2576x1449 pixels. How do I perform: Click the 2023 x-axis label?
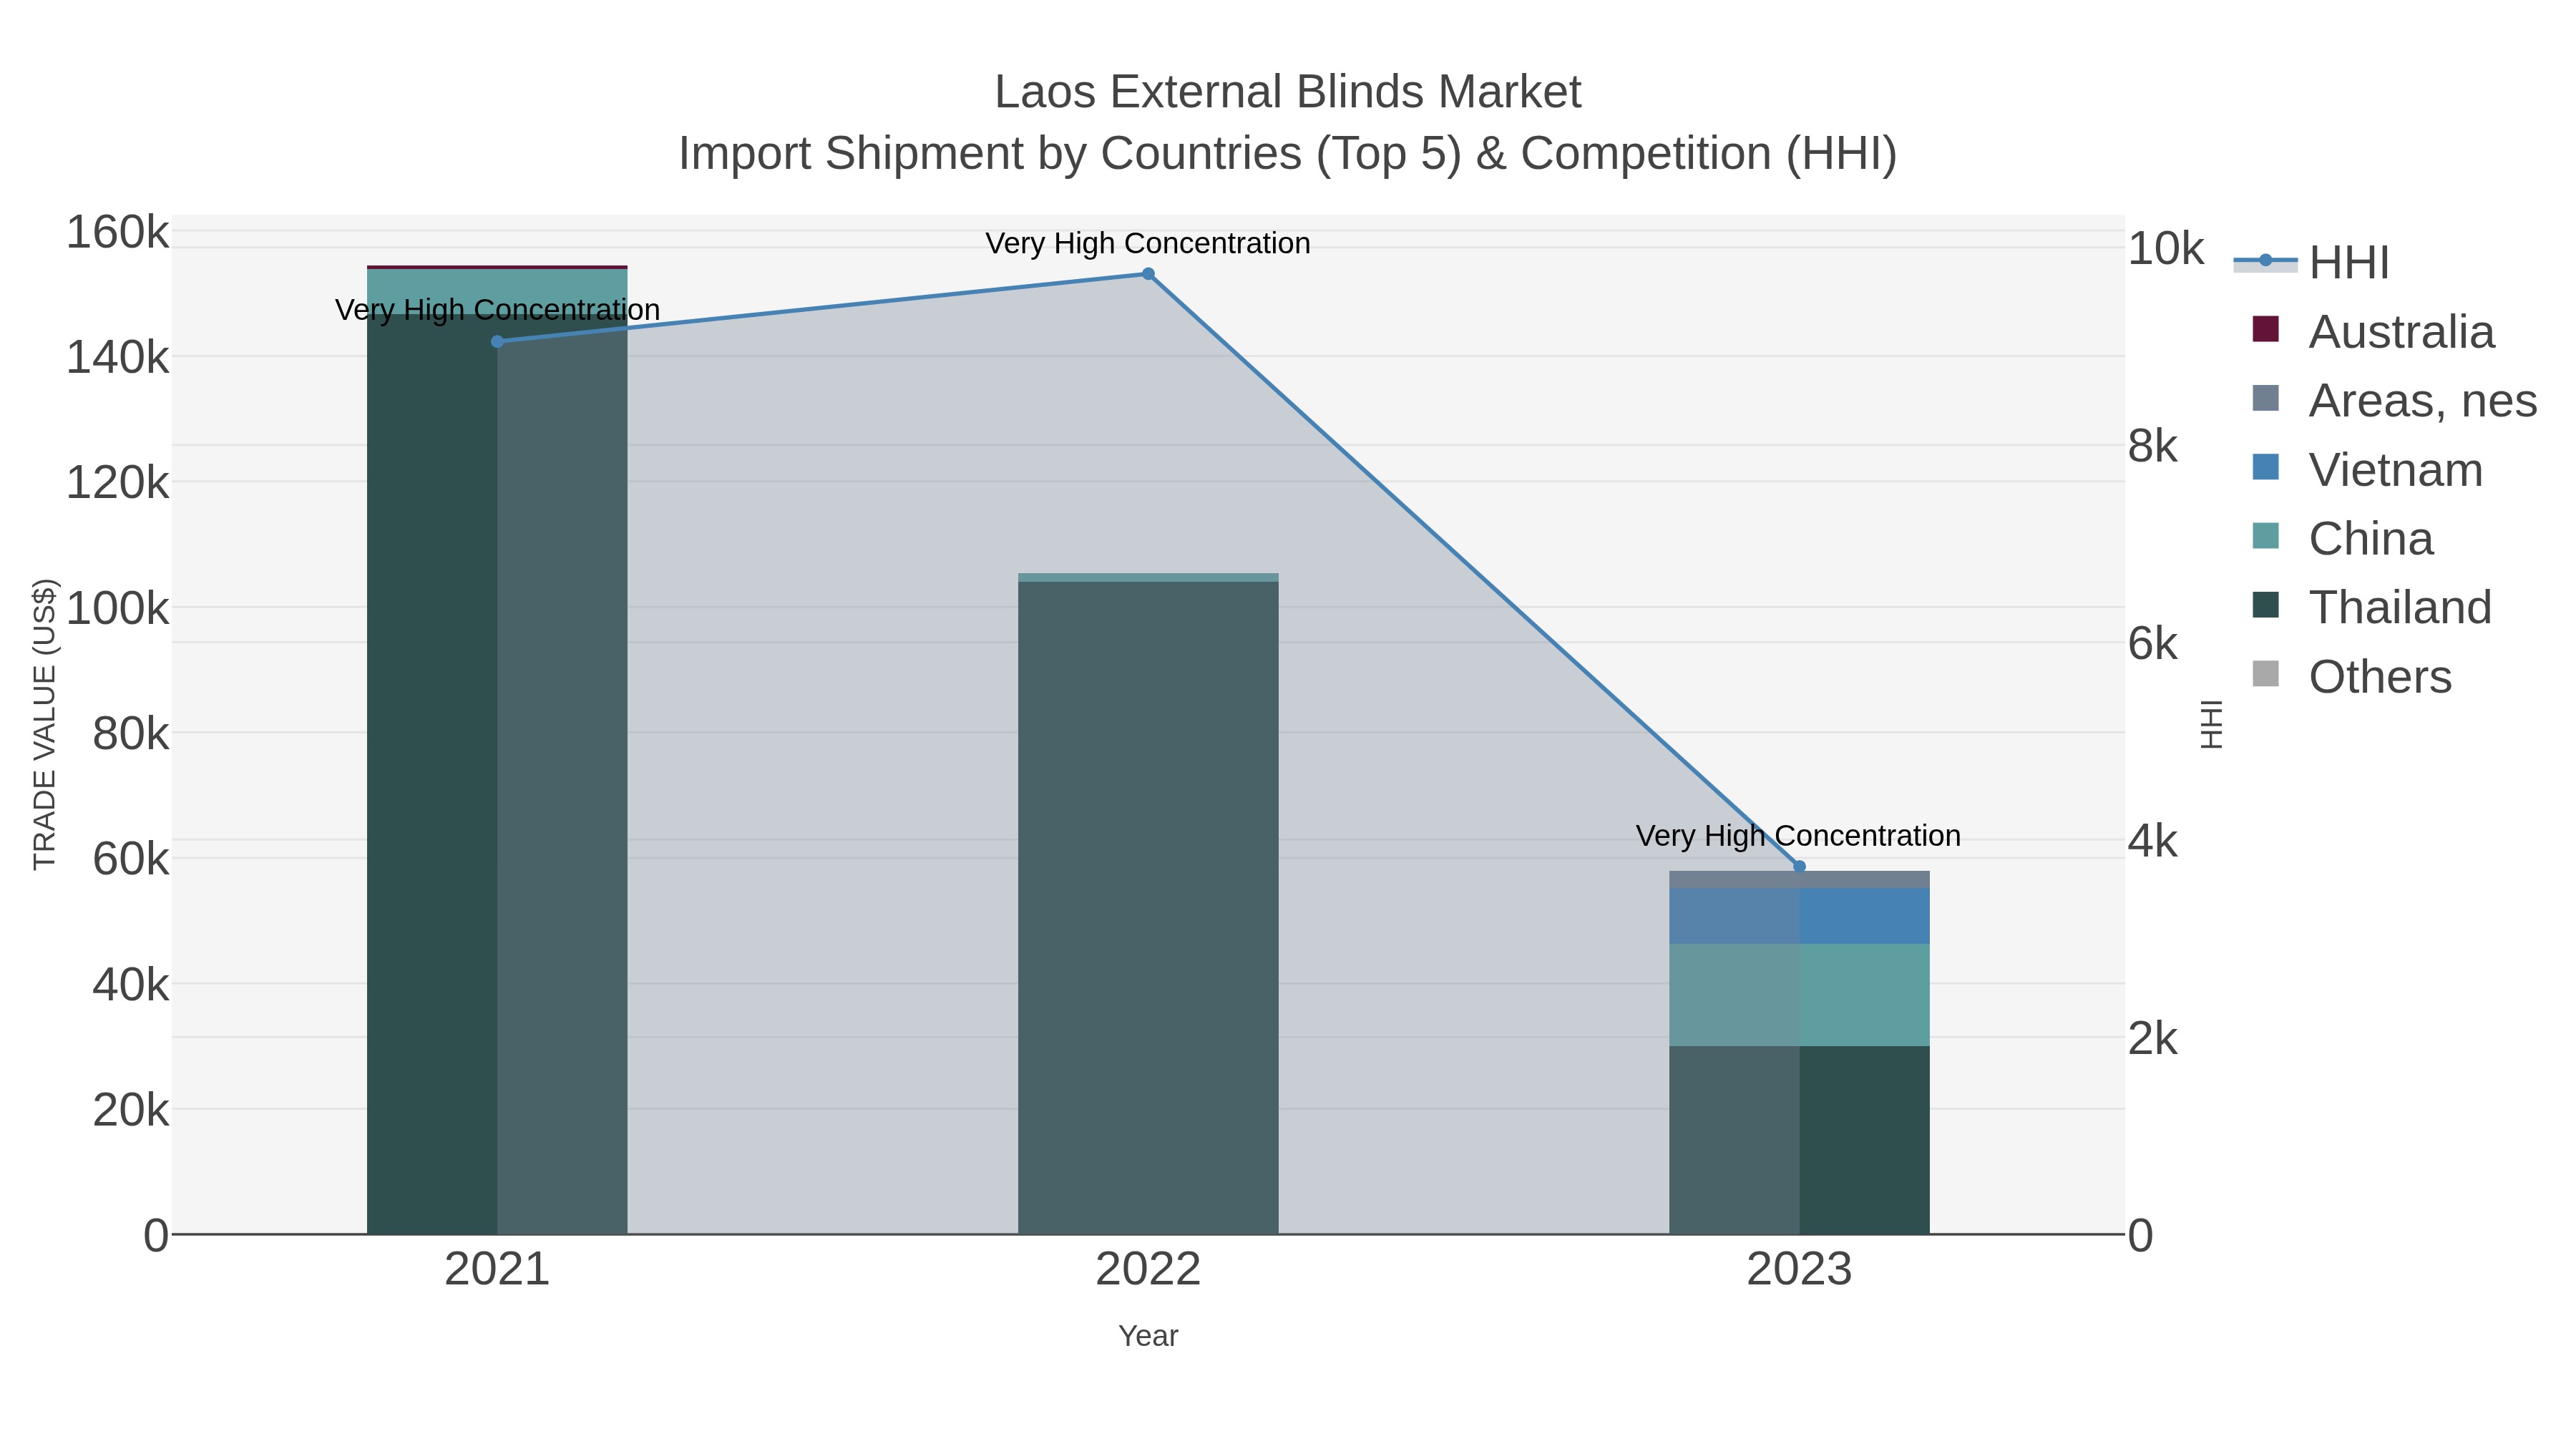tap(1799, 1270)
